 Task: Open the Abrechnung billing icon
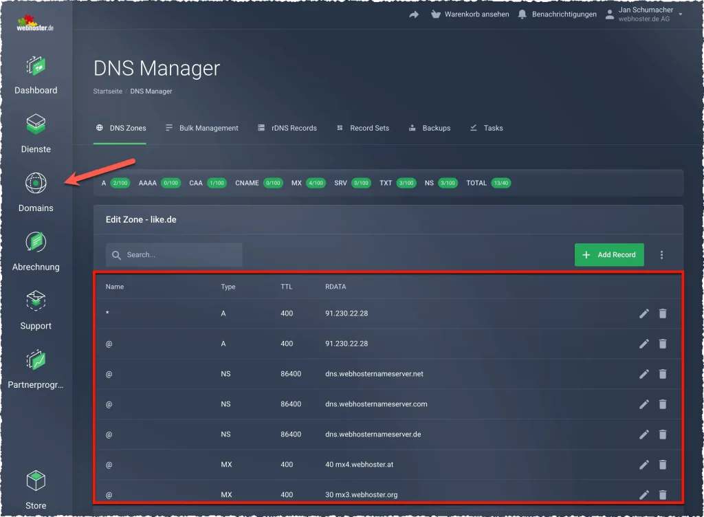[36, 242]
